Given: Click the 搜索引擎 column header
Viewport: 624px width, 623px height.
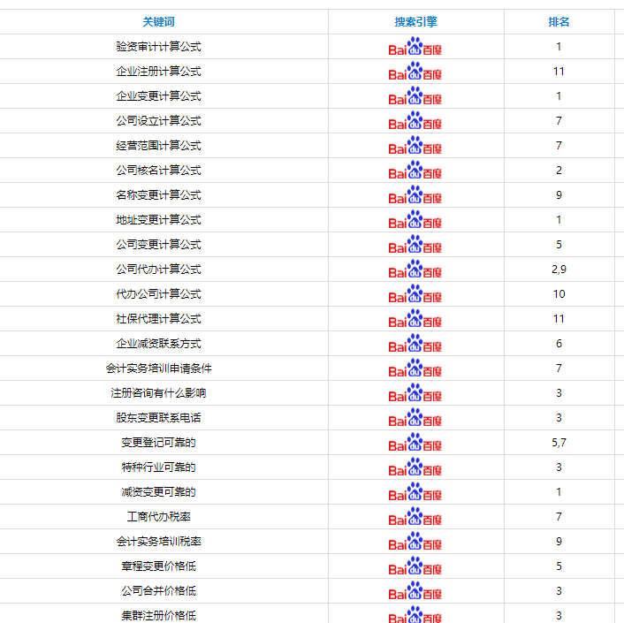Looking at the screenshot, I should [416, 21].
